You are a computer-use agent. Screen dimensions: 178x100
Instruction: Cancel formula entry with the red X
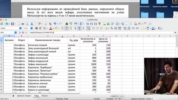(23, 32)
